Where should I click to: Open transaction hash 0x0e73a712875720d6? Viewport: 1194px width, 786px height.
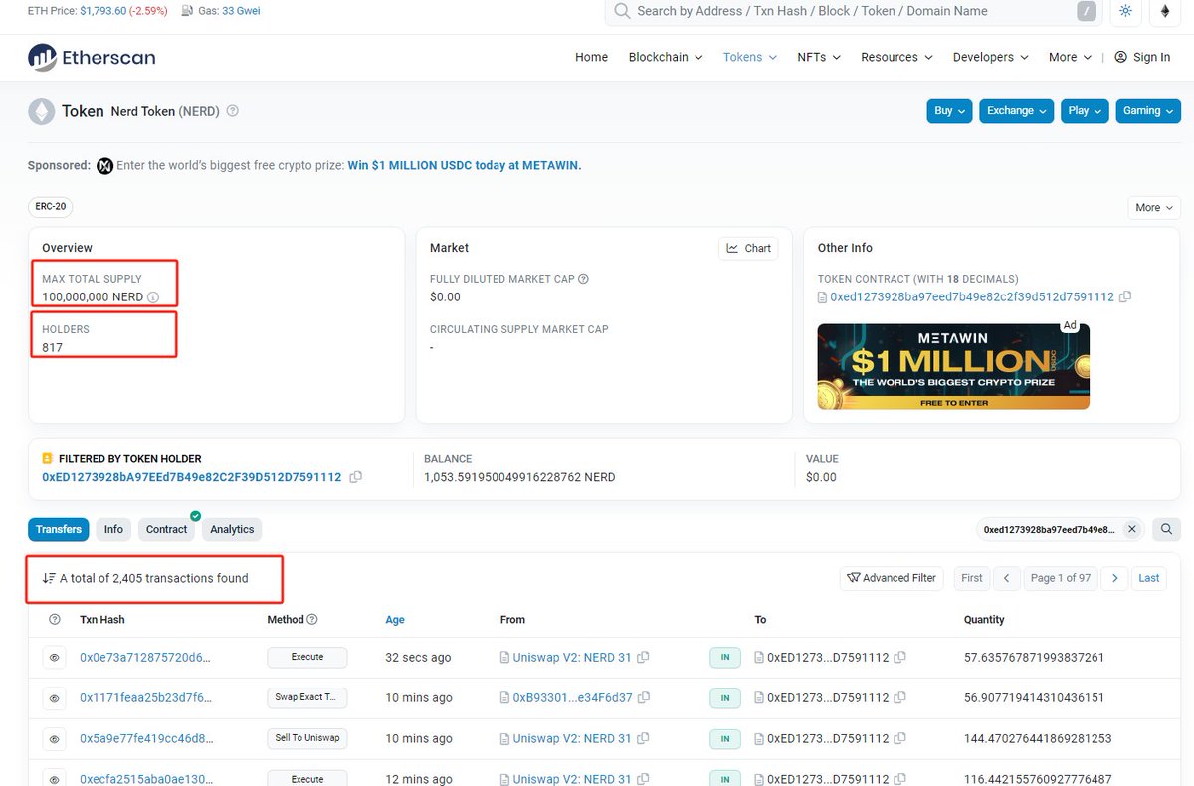(145, 657)
